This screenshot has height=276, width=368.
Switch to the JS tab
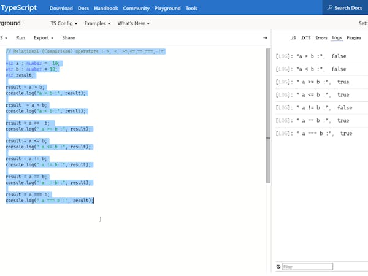(293, 38)
